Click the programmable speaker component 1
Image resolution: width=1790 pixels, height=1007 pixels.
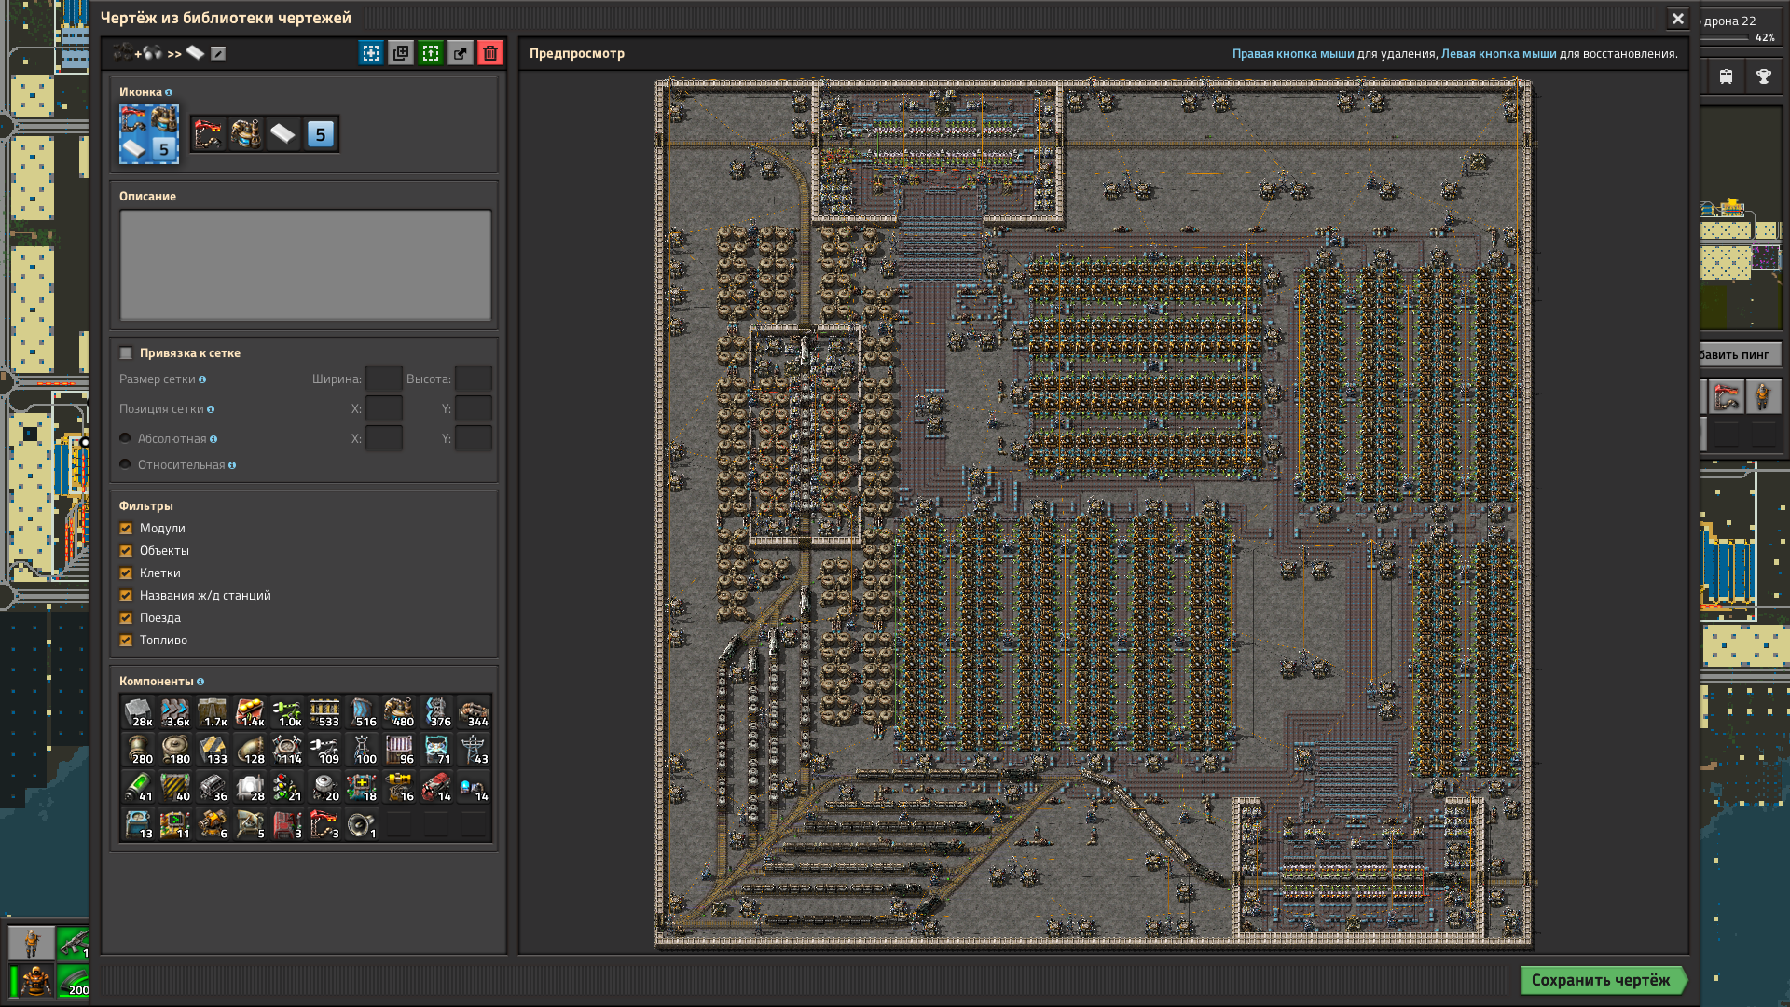click(x=362, y=824)
